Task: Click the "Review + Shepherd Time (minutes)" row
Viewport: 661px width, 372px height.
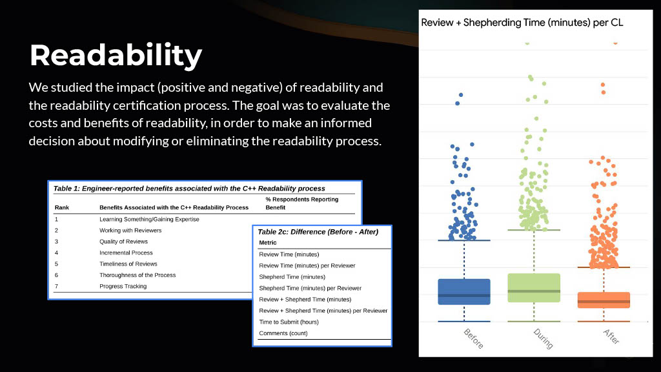Action: (x=305, y=300)
